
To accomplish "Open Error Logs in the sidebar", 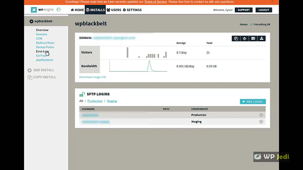I will 43,51.
